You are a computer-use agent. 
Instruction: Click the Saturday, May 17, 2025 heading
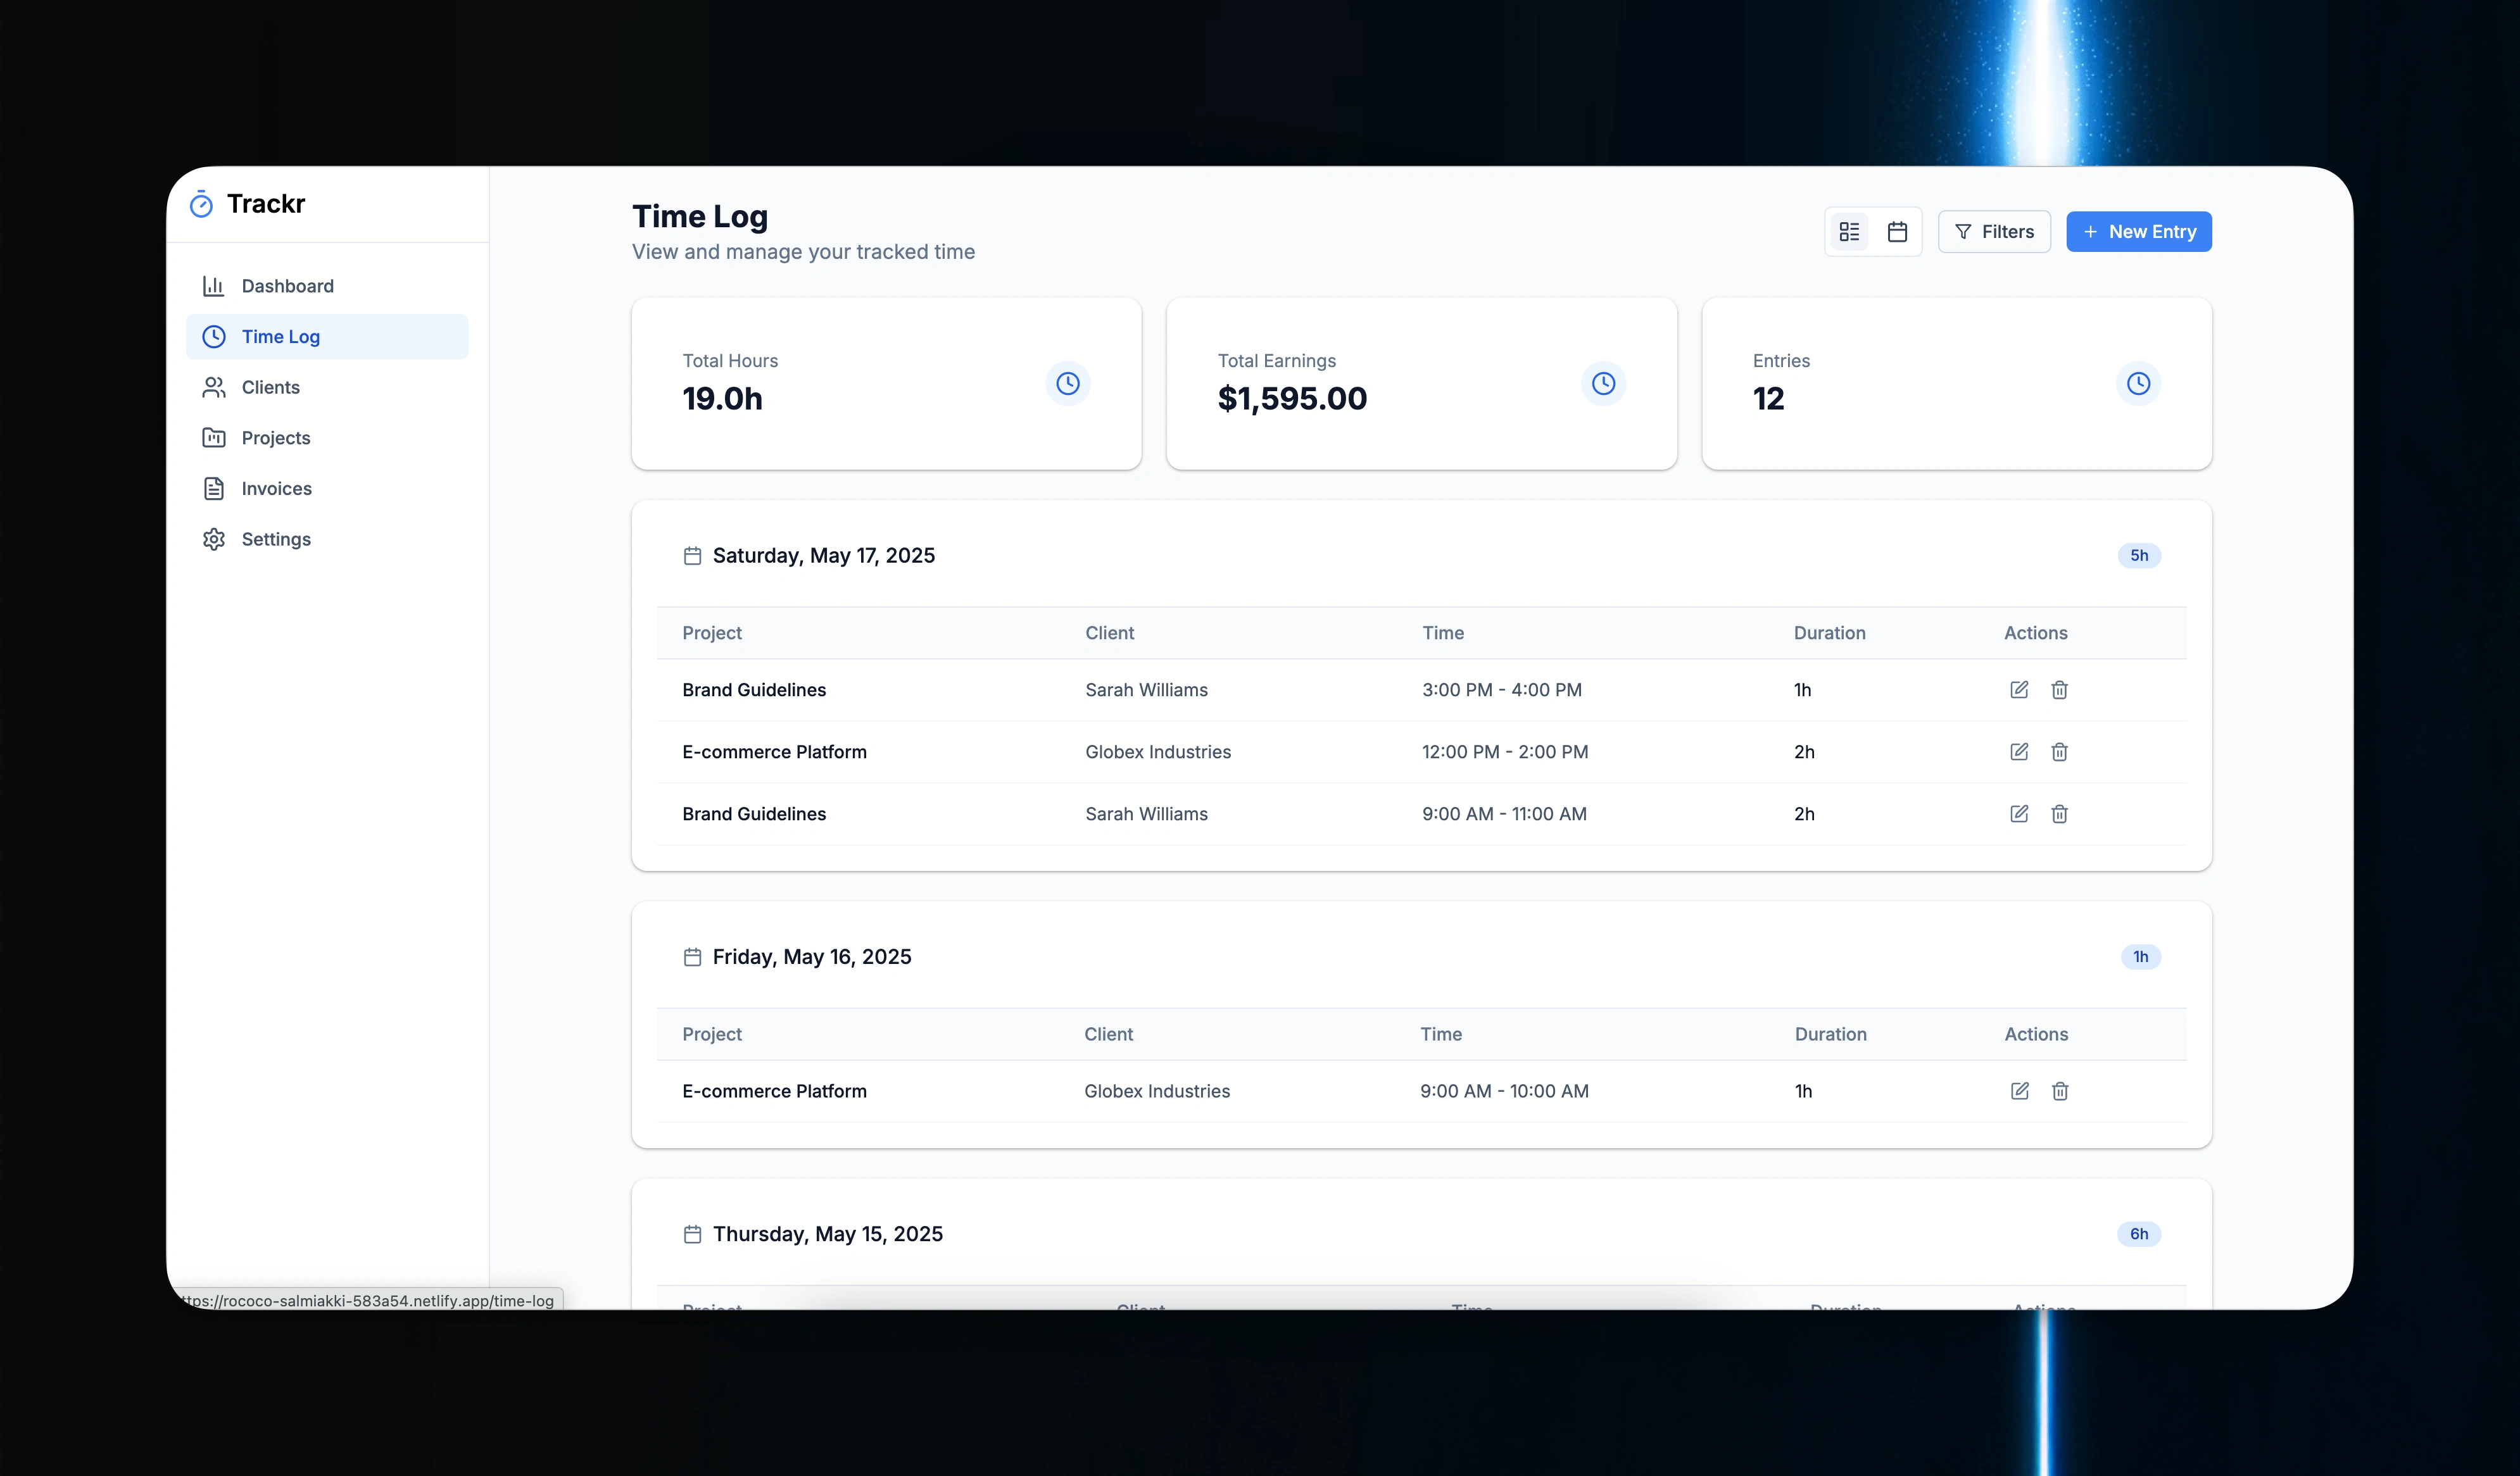coord(824,556)
